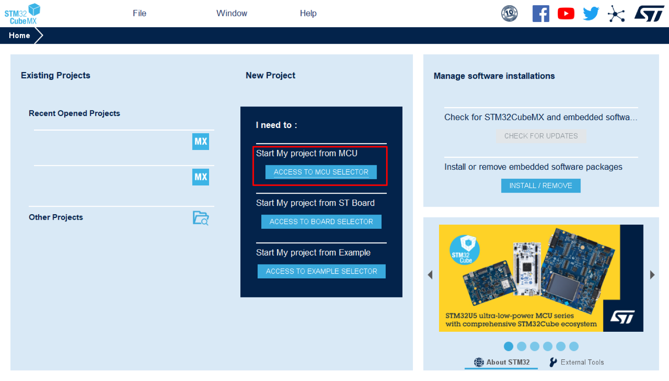Click 'Start My project from ST Board' text
669x381 pixels.
(315, 203)
